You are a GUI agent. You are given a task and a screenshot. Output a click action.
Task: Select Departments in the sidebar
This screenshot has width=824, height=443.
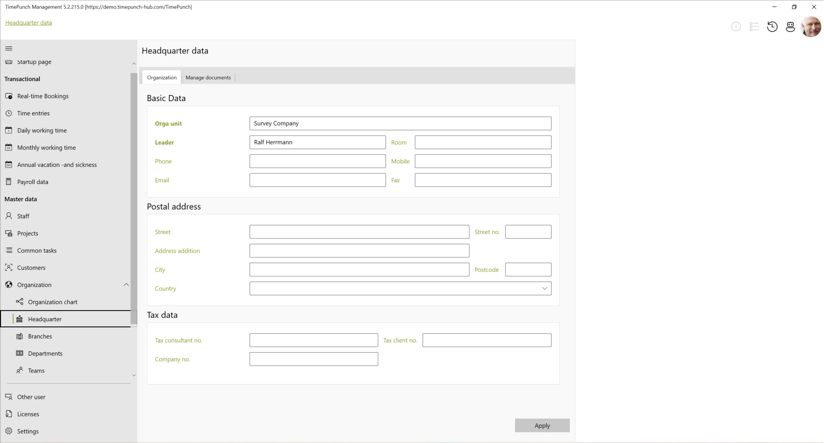pyautogui.click(x=66, y=353)
